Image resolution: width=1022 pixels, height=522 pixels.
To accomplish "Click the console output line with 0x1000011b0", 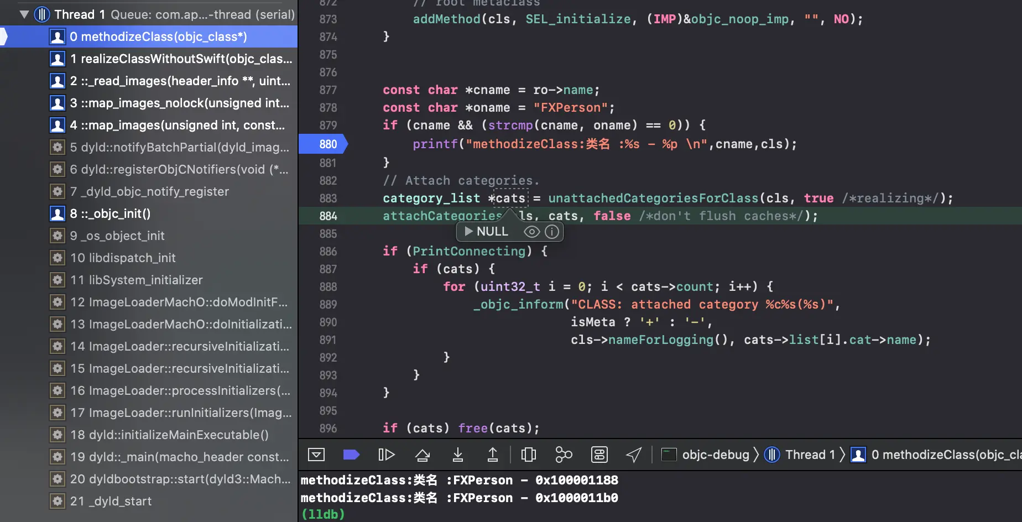I will click(459, 498).
